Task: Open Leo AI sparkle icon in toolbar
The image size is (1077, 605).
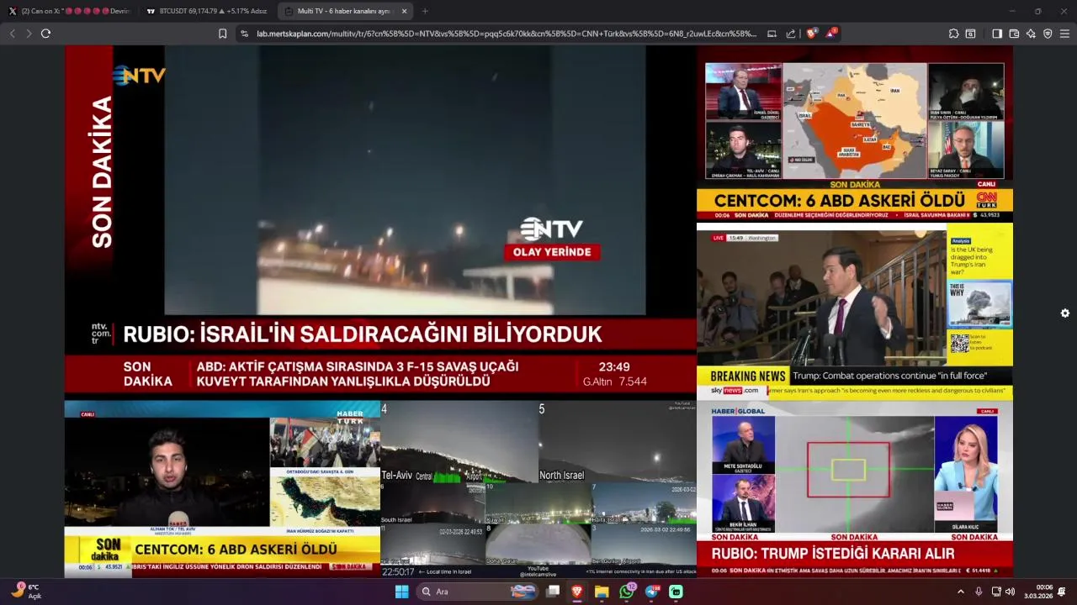Action: (x=1031, y=34)
